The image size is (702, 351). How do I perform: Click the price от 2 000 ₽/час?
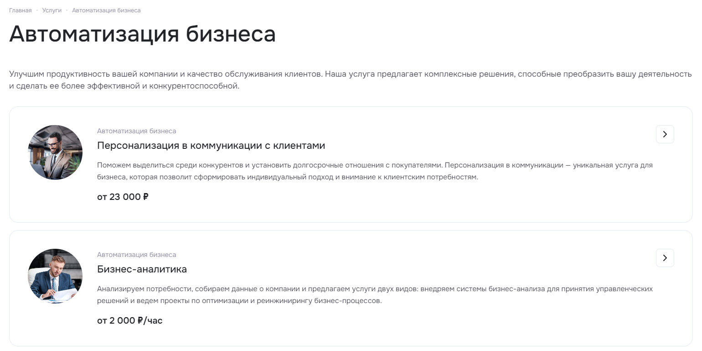click(130, 321)
